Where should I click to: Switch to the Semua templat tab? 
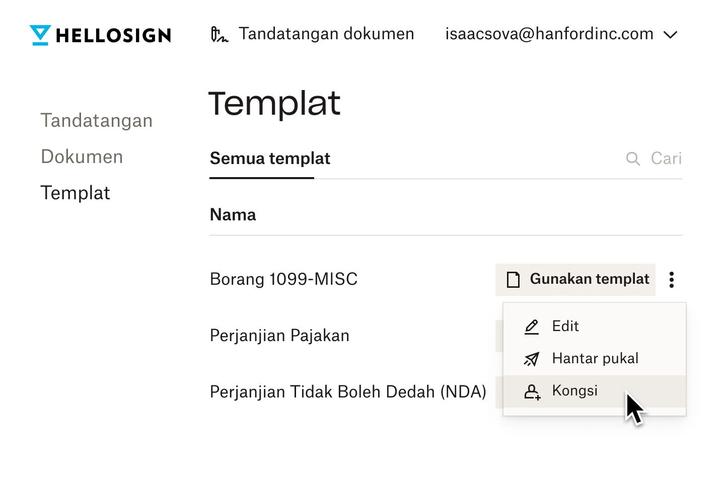269,158
